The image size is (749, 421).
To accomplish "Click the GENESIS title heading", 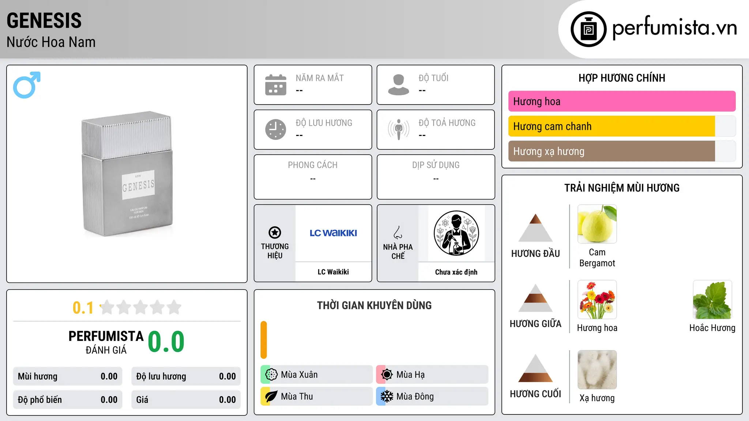I will click(44, 20).
